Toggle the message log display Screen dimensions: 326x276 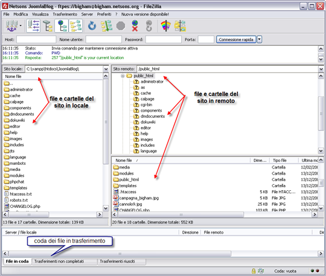coord(33,26)
